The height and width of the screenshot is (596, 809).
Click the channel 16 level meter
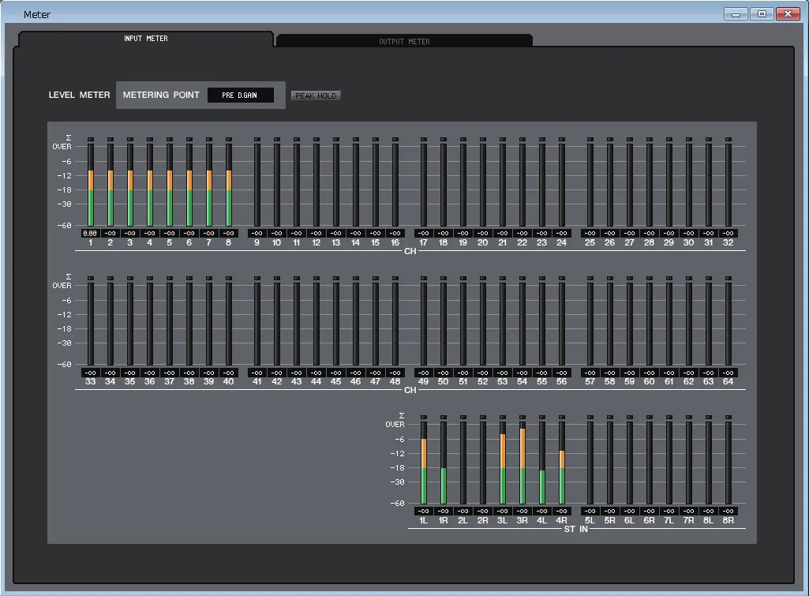click(395, 185)
